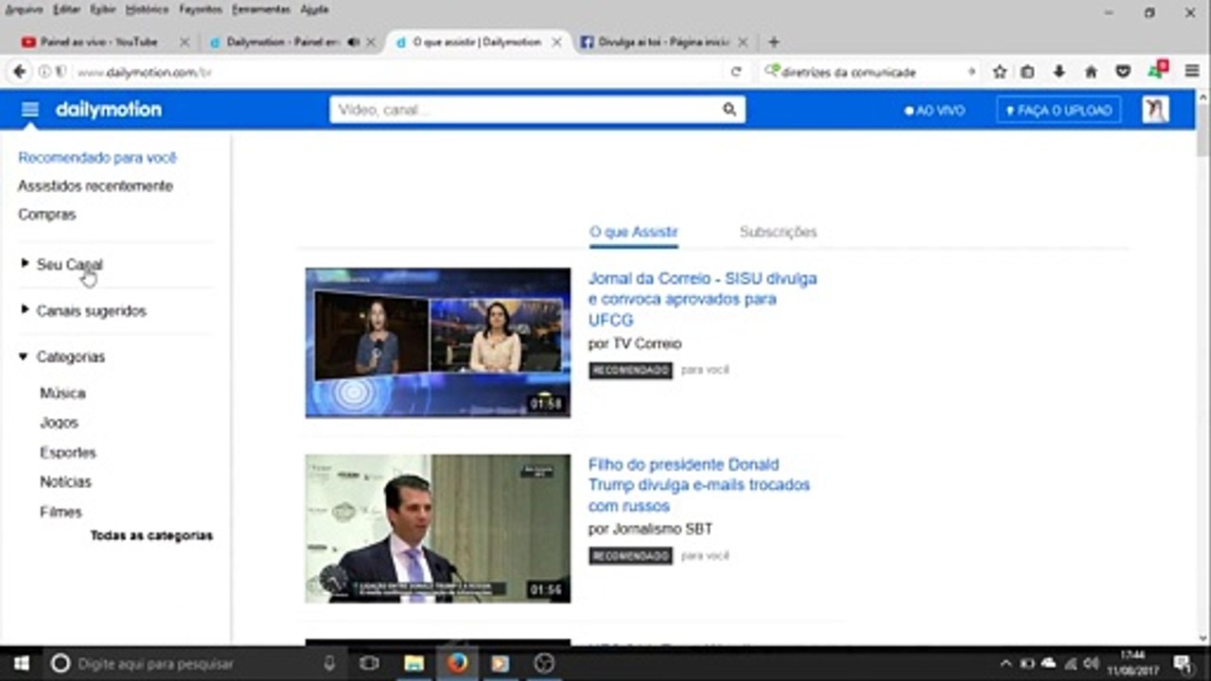Open the Histórico menu

tap(147, 9)
